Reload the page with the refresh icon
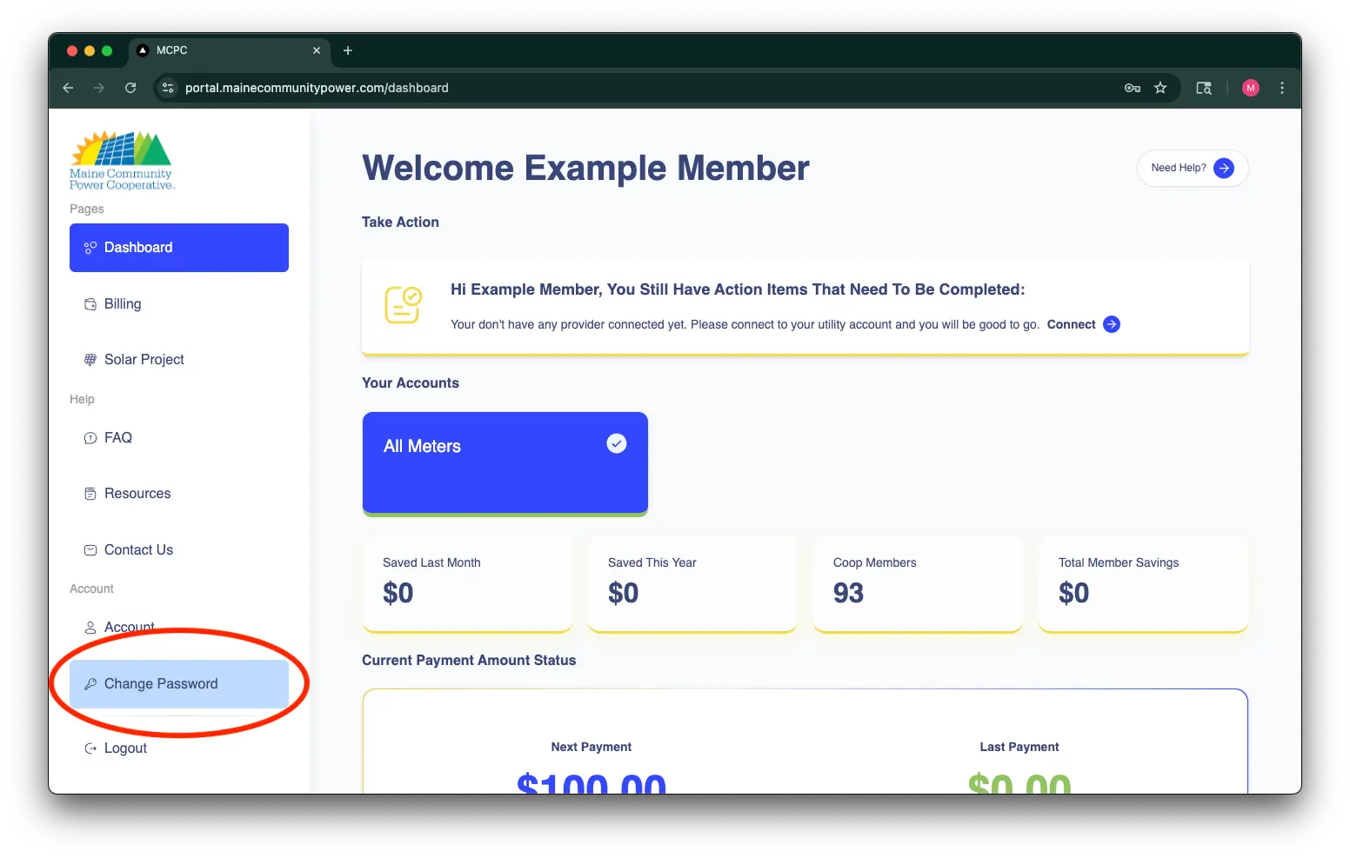The image size is (1350, 858). pyautogui.click(x=130, y=88)
